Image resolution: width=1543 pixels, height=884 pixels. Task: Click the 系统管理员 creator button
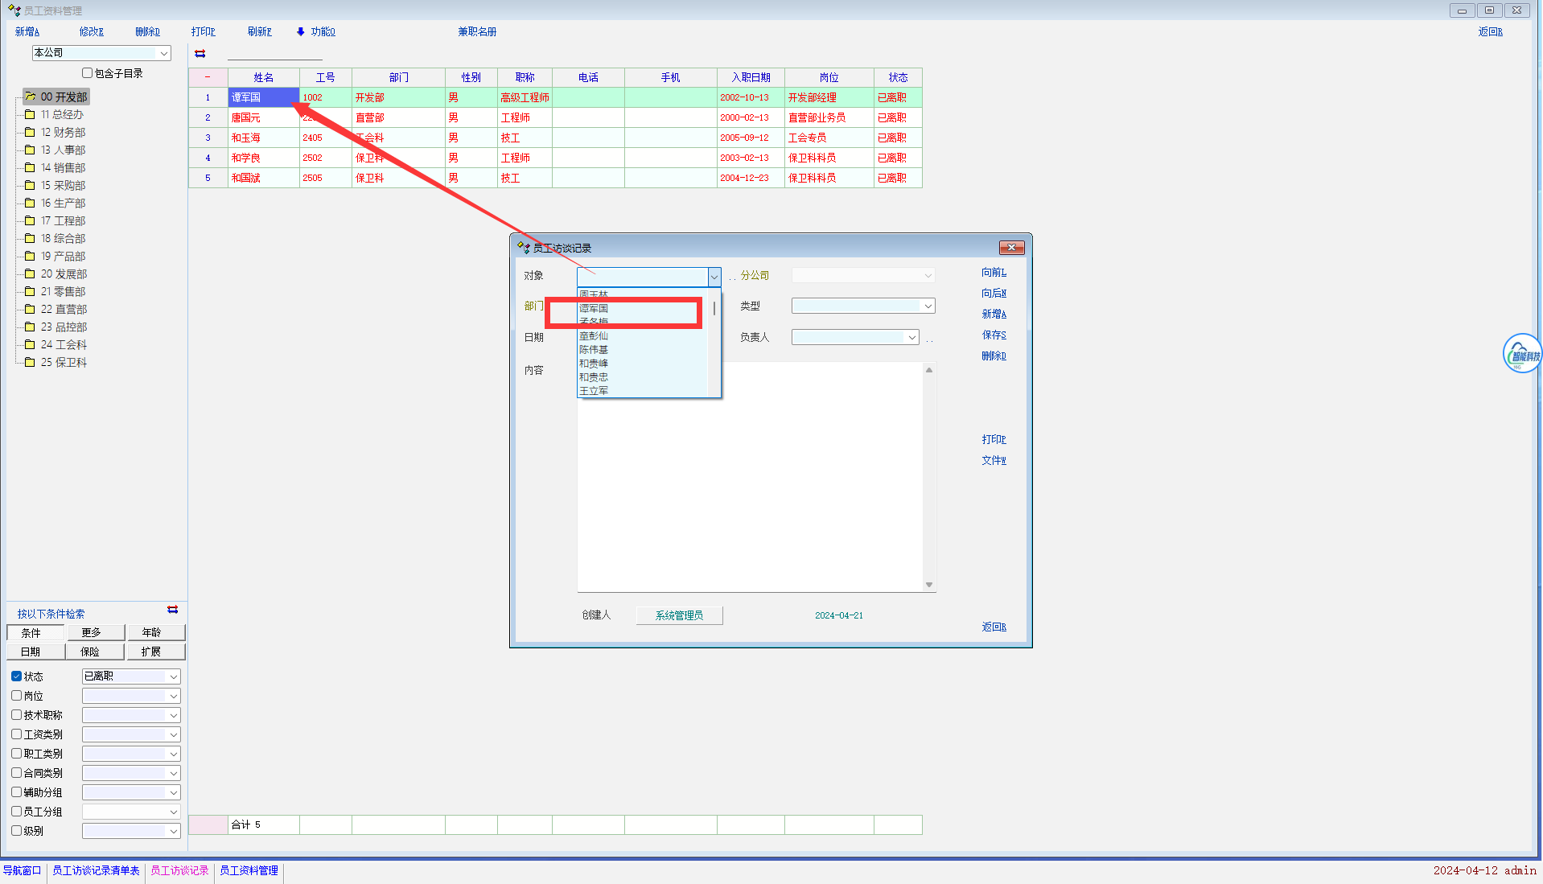(679, 615)
